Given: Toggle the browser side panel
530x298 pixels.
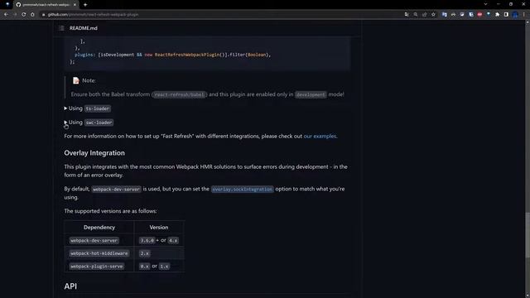Looking at the screenshot, I should (x=506, y=15).
